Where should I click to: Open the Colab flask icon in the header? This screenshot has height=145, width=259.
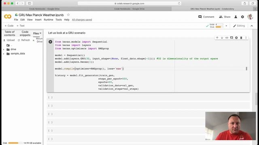[x=236, y=17]
